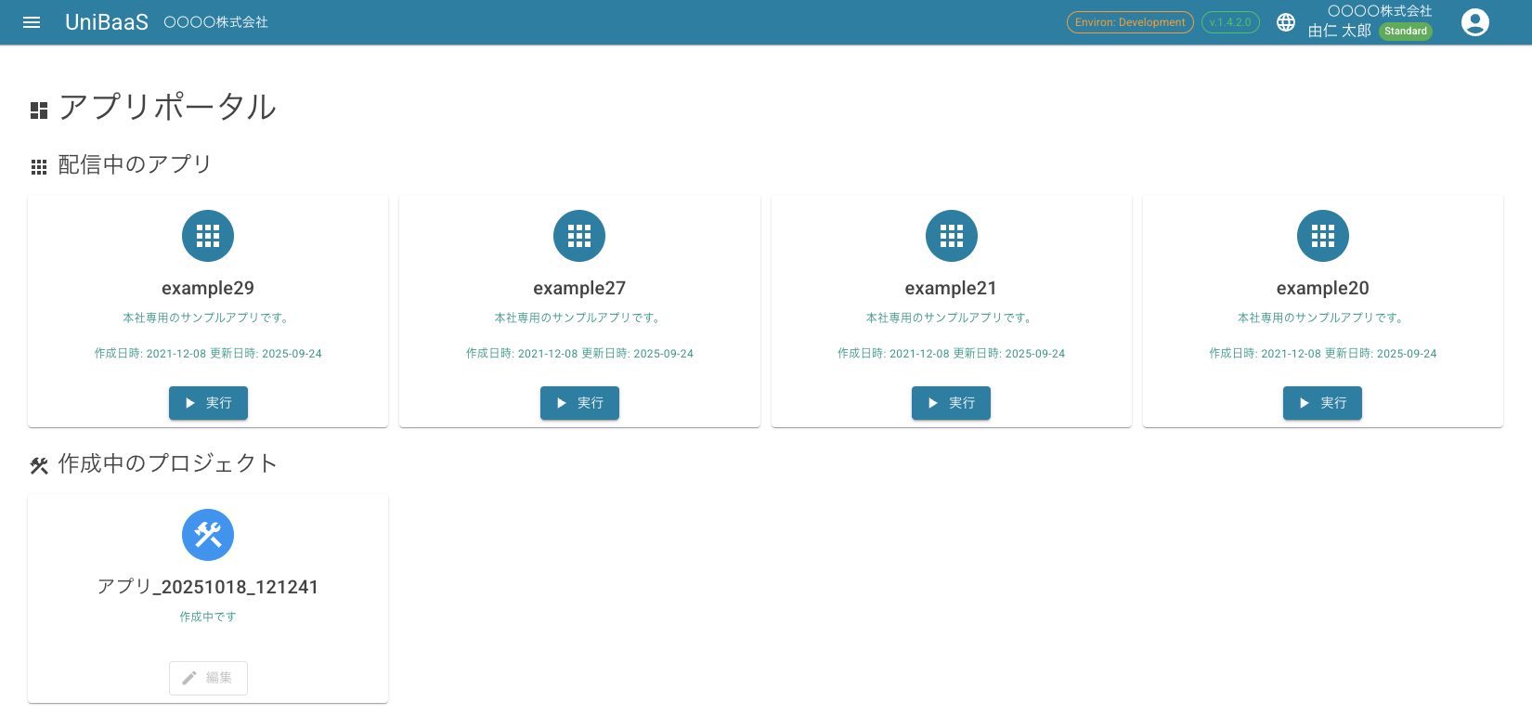Open the user account avatar
The image size is (1532, 728).
[1474, 22]
